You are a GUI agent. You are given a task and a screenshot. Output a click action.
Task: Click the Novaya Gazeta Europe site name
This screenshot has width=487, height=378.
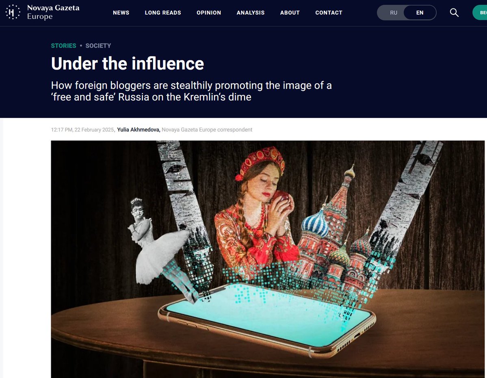point(53,12)
